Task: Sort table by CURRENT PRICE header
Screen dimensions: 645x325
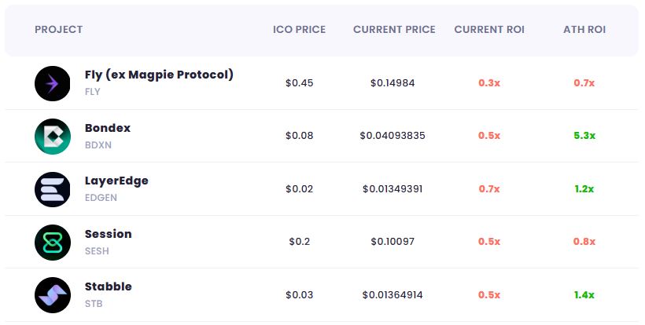Action: pos(394,30)
